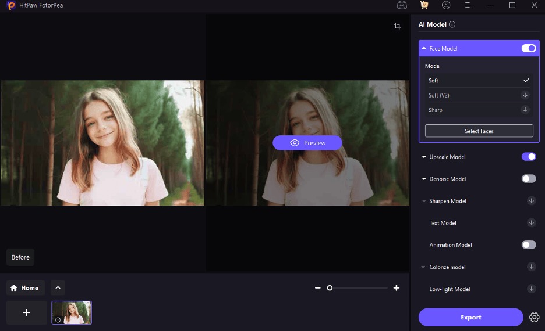The image size is (545, 331).
Task: Open the settings gear beside Export
Action: (x=534, y=317)
